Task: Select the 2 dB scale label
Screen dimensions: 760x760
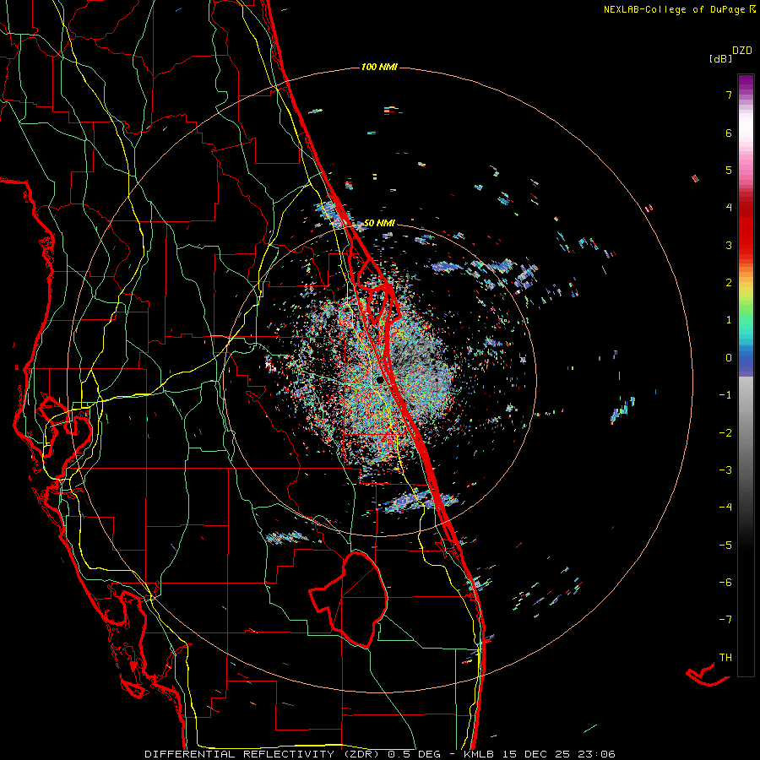Action: click(729, 283)
